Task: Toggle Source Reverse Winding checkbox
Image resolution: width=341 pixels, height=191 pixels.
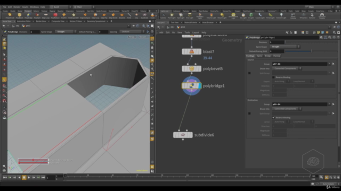Action: [273, 77]
